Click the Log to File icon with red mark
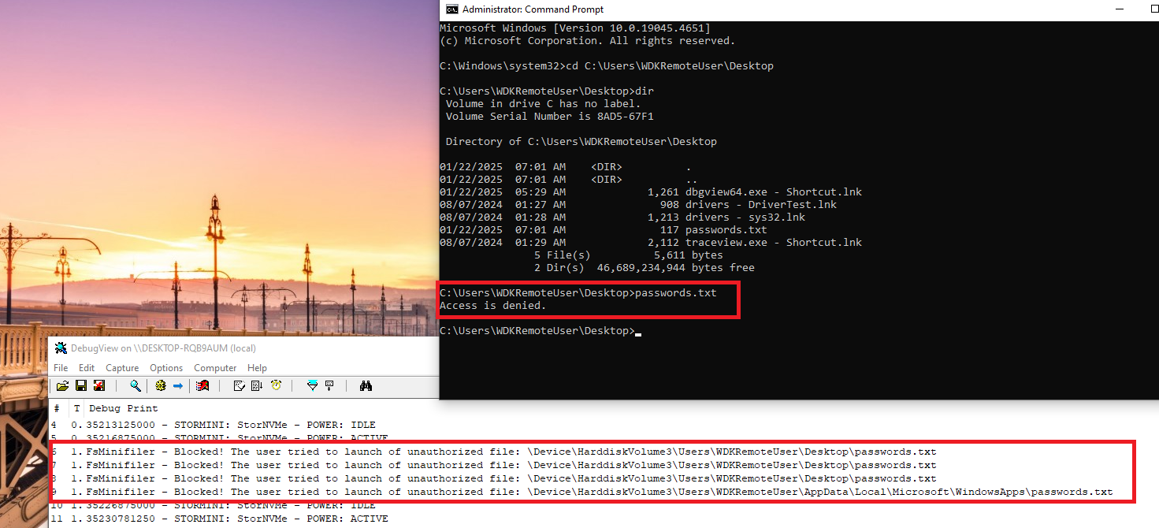This screenshot has width=1159, height=528. (x=99, y=385)
